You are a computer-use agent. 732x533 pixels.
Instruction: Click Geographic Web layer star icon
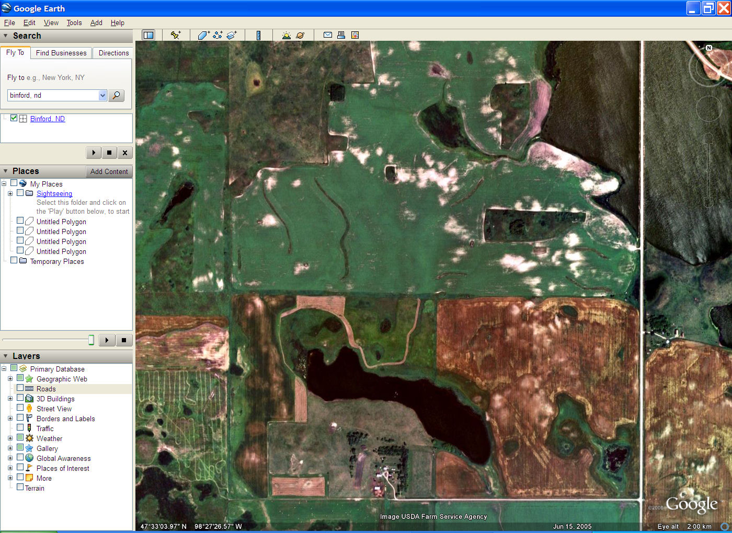29,379
